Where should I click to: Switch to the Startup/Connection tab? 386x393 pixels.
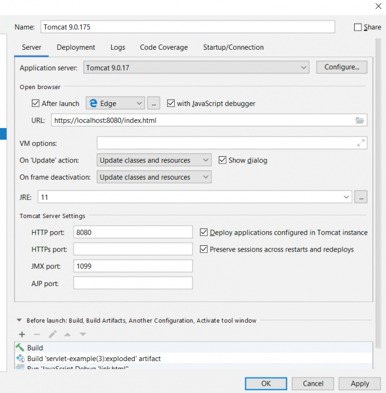click(233, 47)
